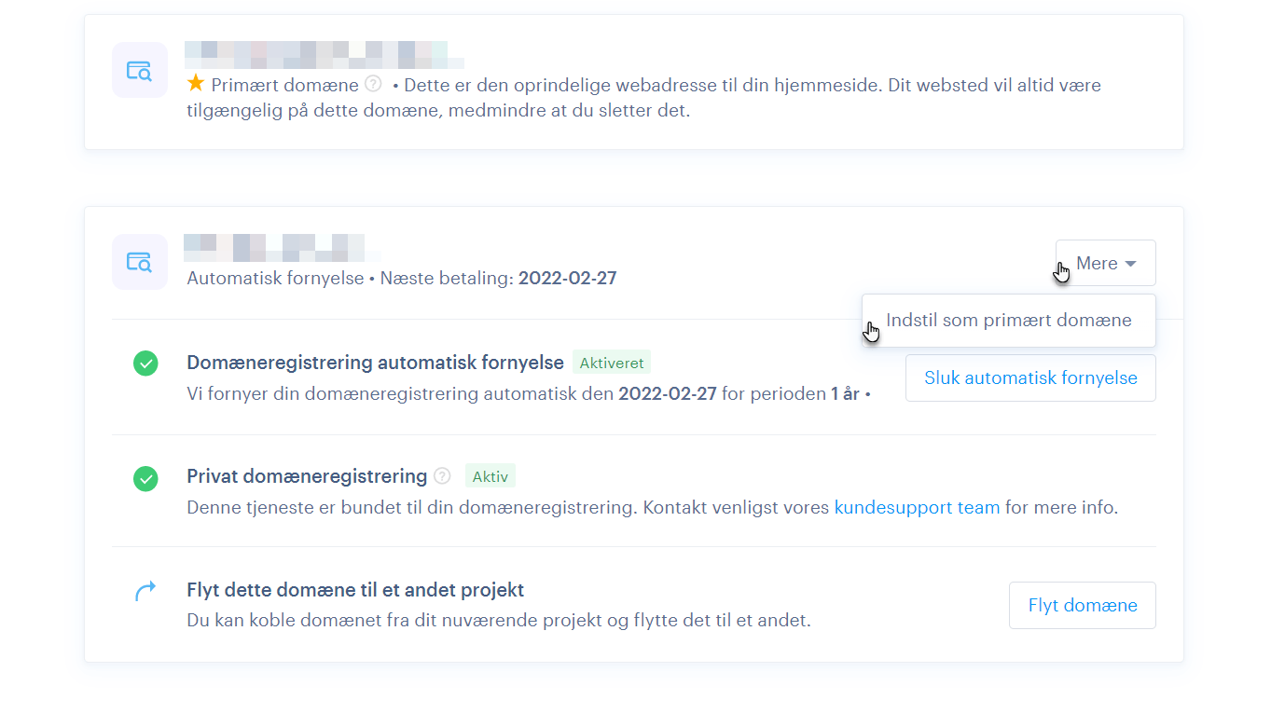The width and height of the screenshot is (1271, 727).
Task: Open the kundesupport team link
Action: [916, 508]
